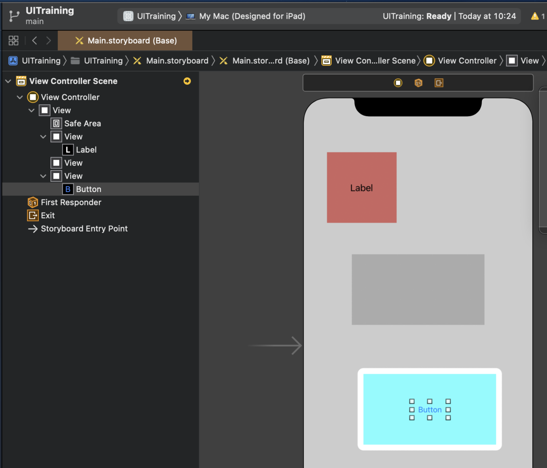Image resolution: width=547 pixels, height=468 pixels.
Task: Select Exit in document outline
Action: tap(100, 215)
